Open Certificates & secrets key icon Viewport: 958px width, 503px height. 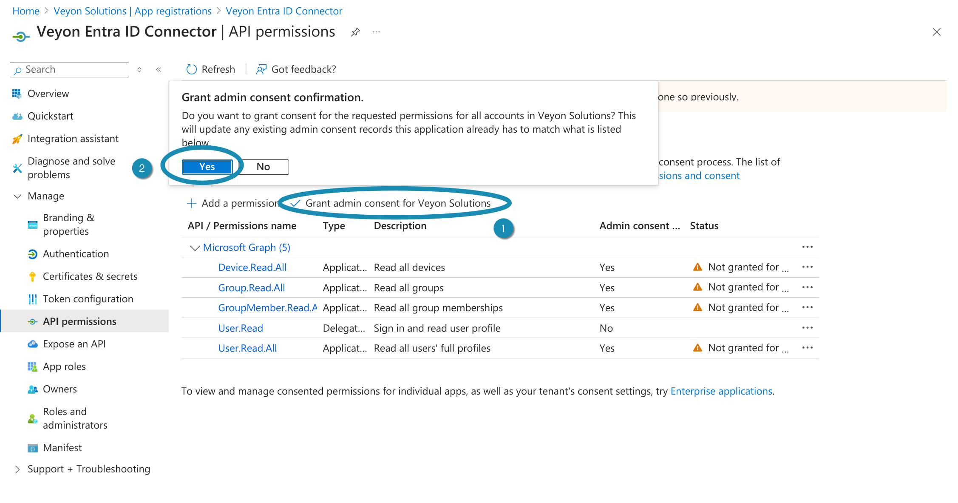[x=32, y=276]
